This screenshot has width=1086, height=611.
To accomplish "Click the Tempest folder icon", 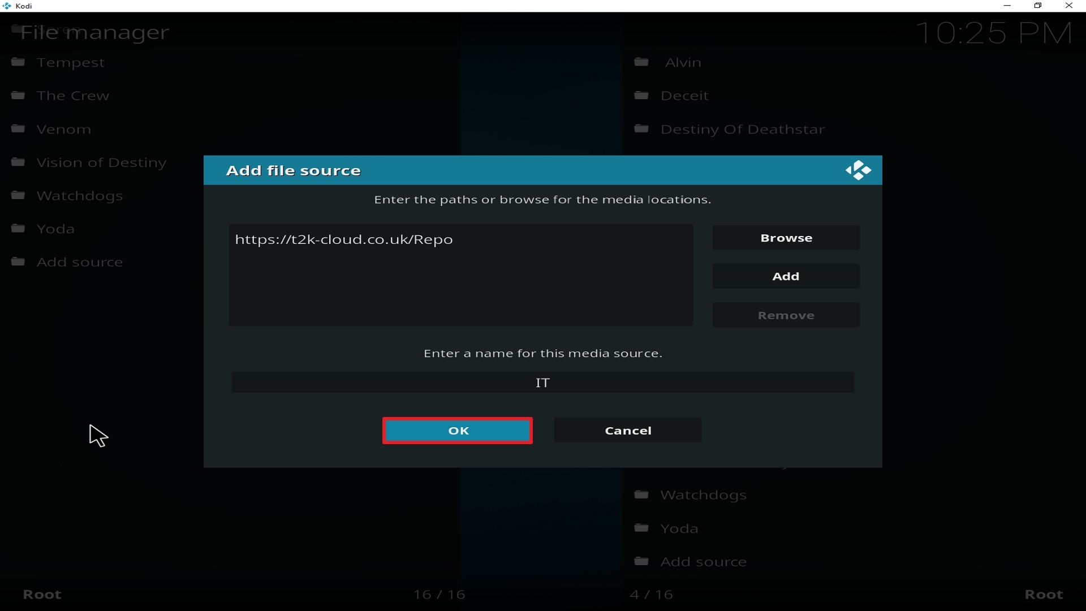I will [19, 62].
